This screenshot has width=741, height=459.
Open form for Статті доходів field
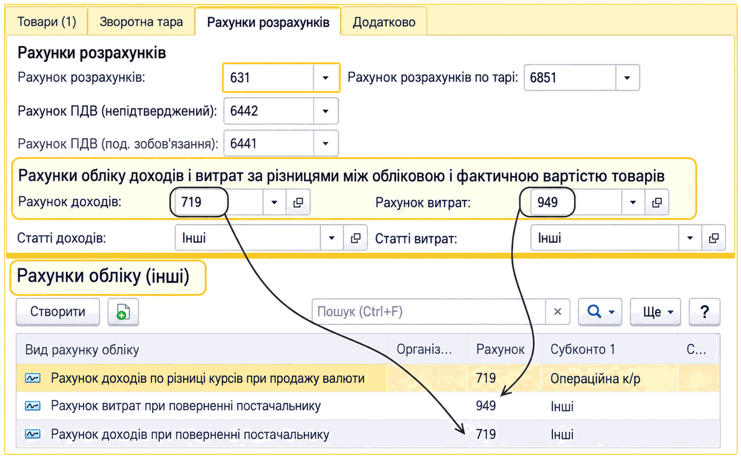pyautogui.click(x=356, y=238)
